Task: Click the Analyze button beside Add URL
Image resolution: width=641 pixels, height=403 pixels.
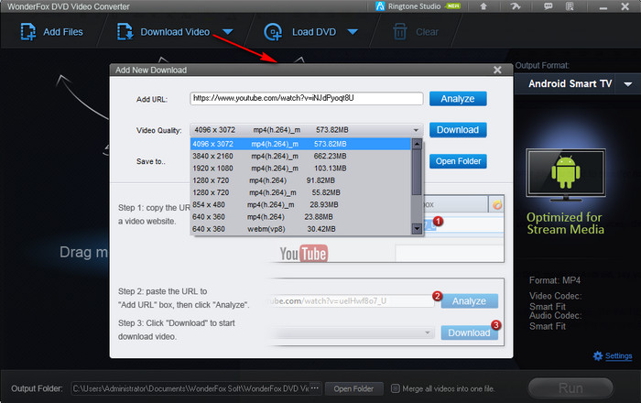Action: [458, 99]
